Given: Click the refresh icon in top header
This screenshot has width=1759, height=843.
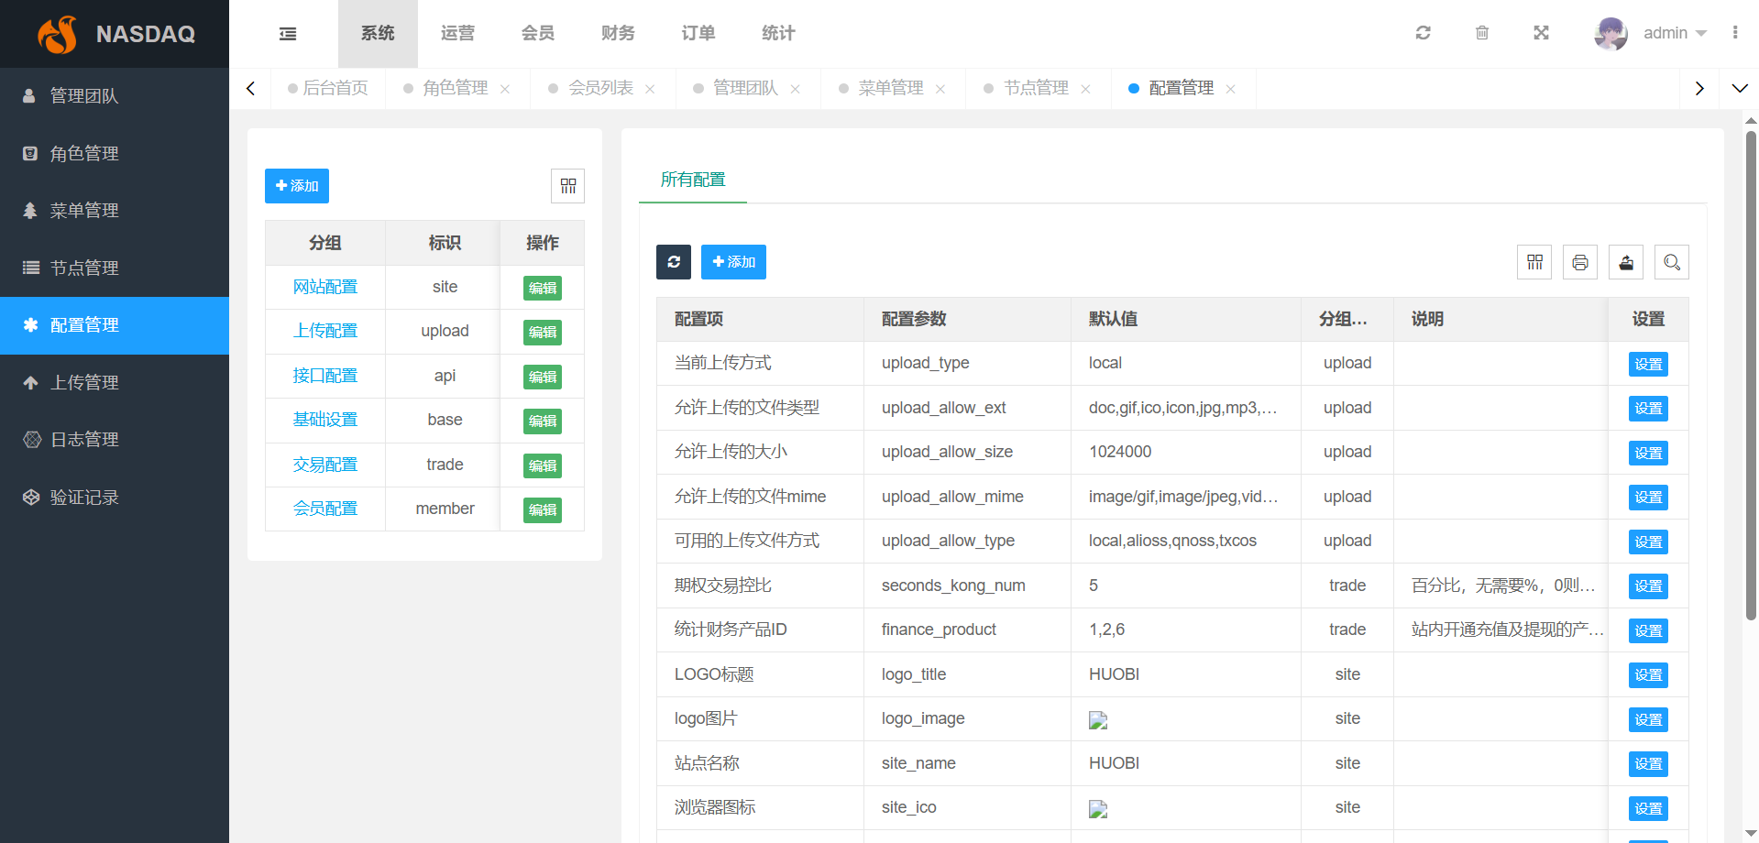Looking at the screenshot, I should click(1423, 33).
